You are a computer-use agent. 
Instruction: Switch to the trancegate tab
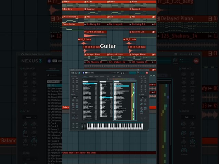pos(96,76)
